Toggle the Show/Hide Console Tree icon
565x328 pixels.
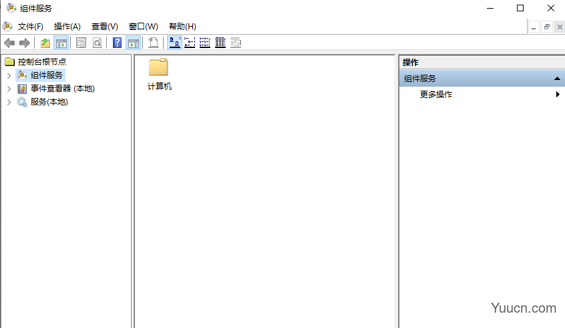coord(61,43)
